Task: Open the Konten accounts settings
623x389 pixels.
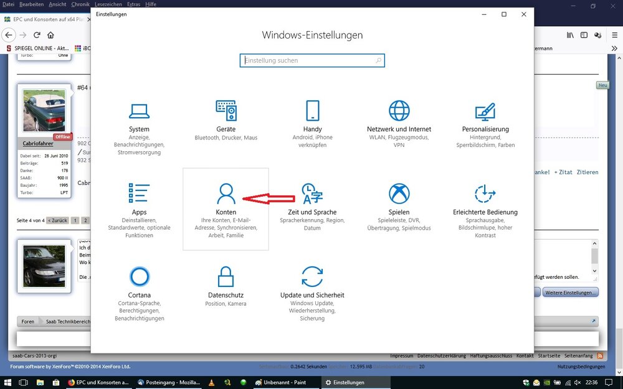Action: point(226,209)
